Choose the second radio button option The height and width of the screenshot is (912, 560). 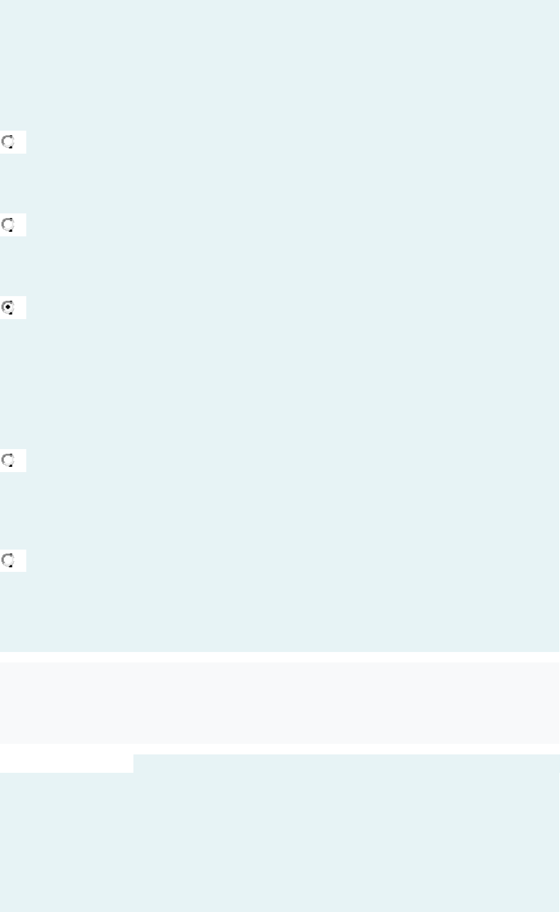click(x=8, y=225)
